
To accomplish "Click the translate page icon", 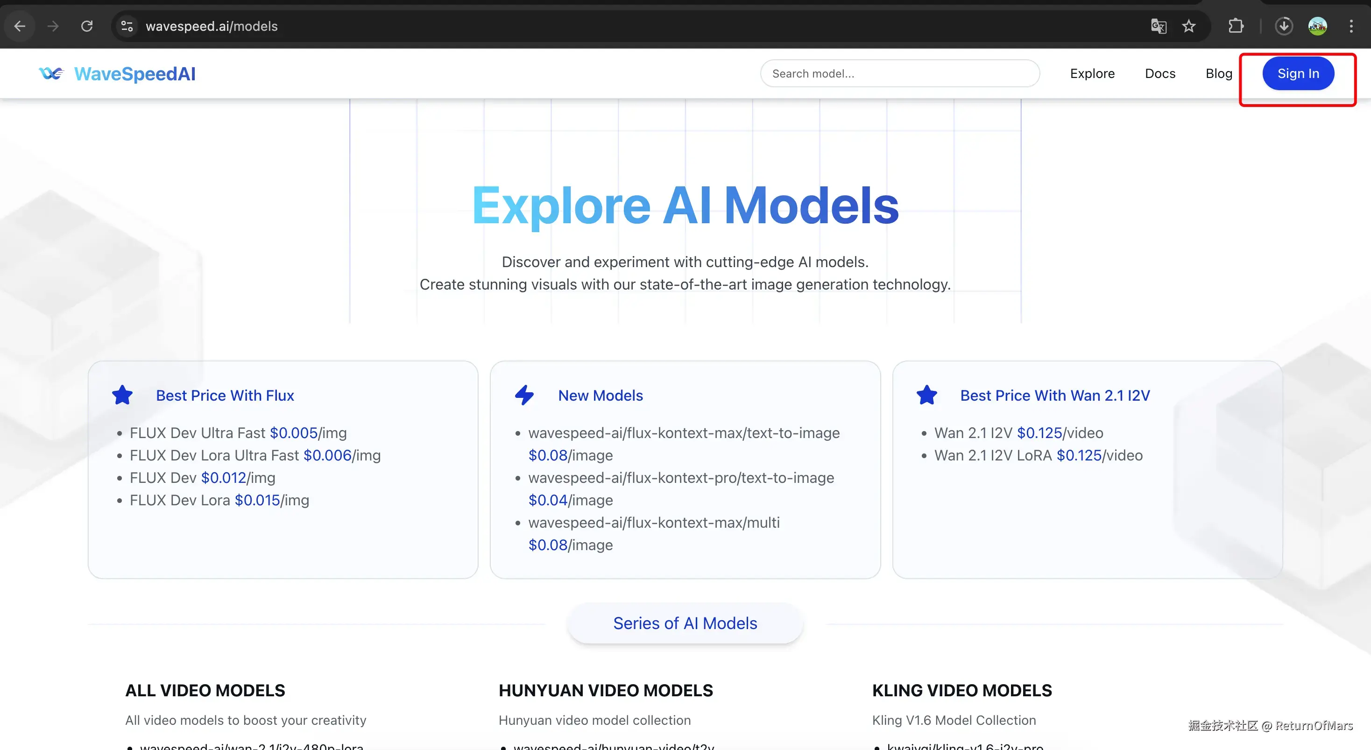I will [x=1158, y=26].
